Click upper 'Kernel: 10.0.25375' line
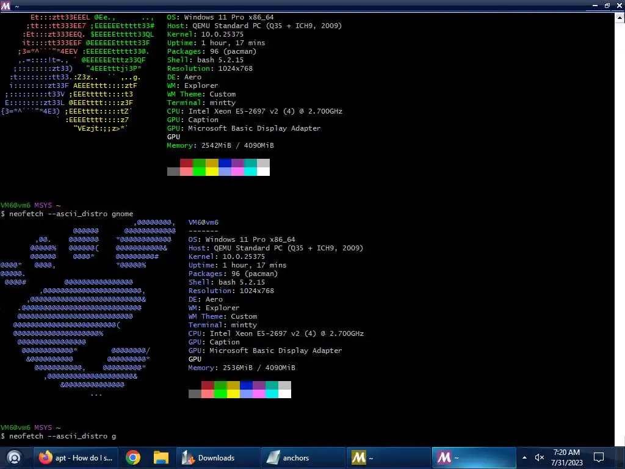 pyautogui.click(x=205, y=34)
